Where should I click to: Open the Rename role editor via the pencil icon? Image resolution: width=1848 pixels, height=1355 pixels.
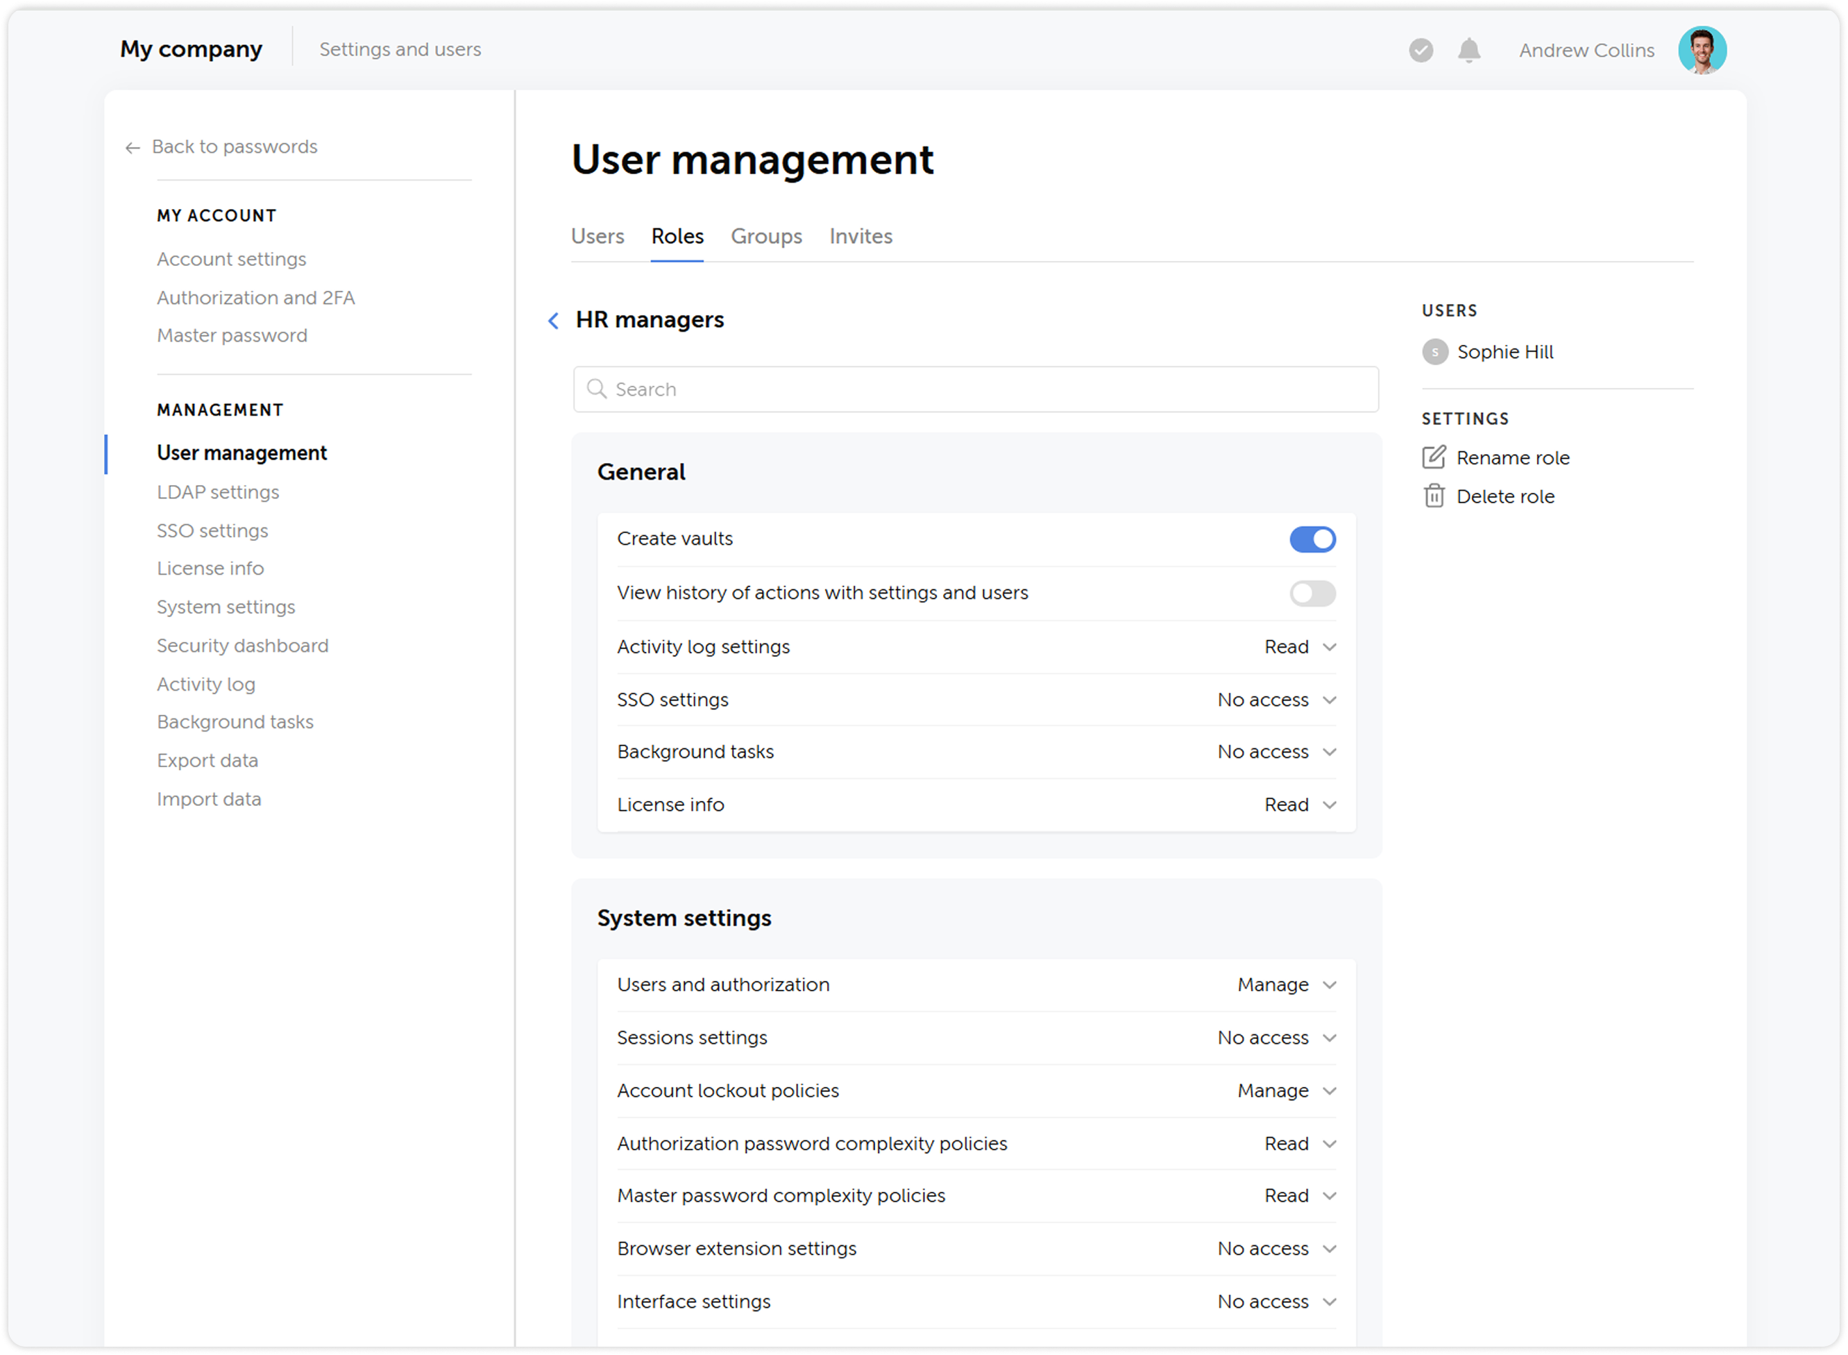pyautogui.click(x=1434, y=457)
